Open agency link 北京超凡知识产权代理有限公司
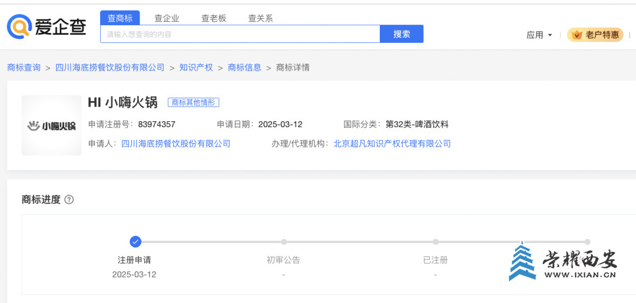Viewport: 636px width, 303px height. click(x=392, y=144)
